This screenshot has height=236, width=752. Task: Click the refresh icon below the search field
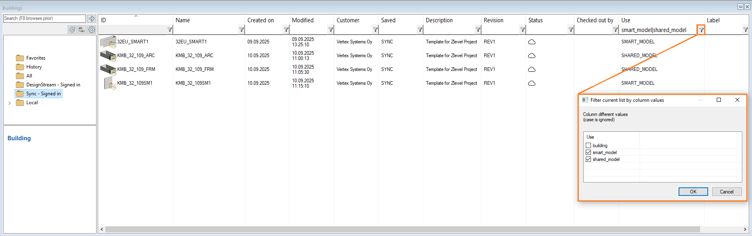[72, 30]
